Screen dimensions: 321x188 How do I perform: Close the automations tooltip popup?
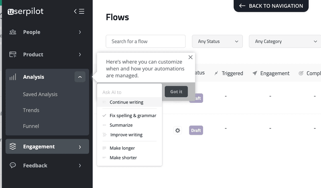pos(191,57)
